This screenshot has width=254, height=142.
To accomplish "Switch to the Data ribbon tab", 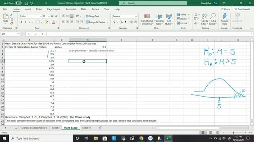I will click(x=84, y=9).
